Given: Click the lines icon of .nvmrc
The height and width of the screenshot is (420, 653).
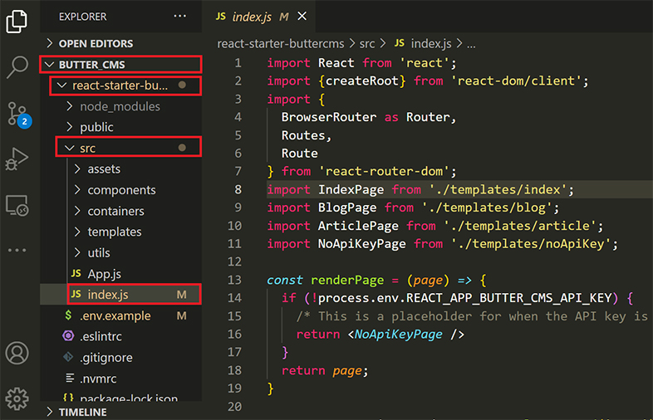Looking at the screenshot, I should [x=70, y=378].
